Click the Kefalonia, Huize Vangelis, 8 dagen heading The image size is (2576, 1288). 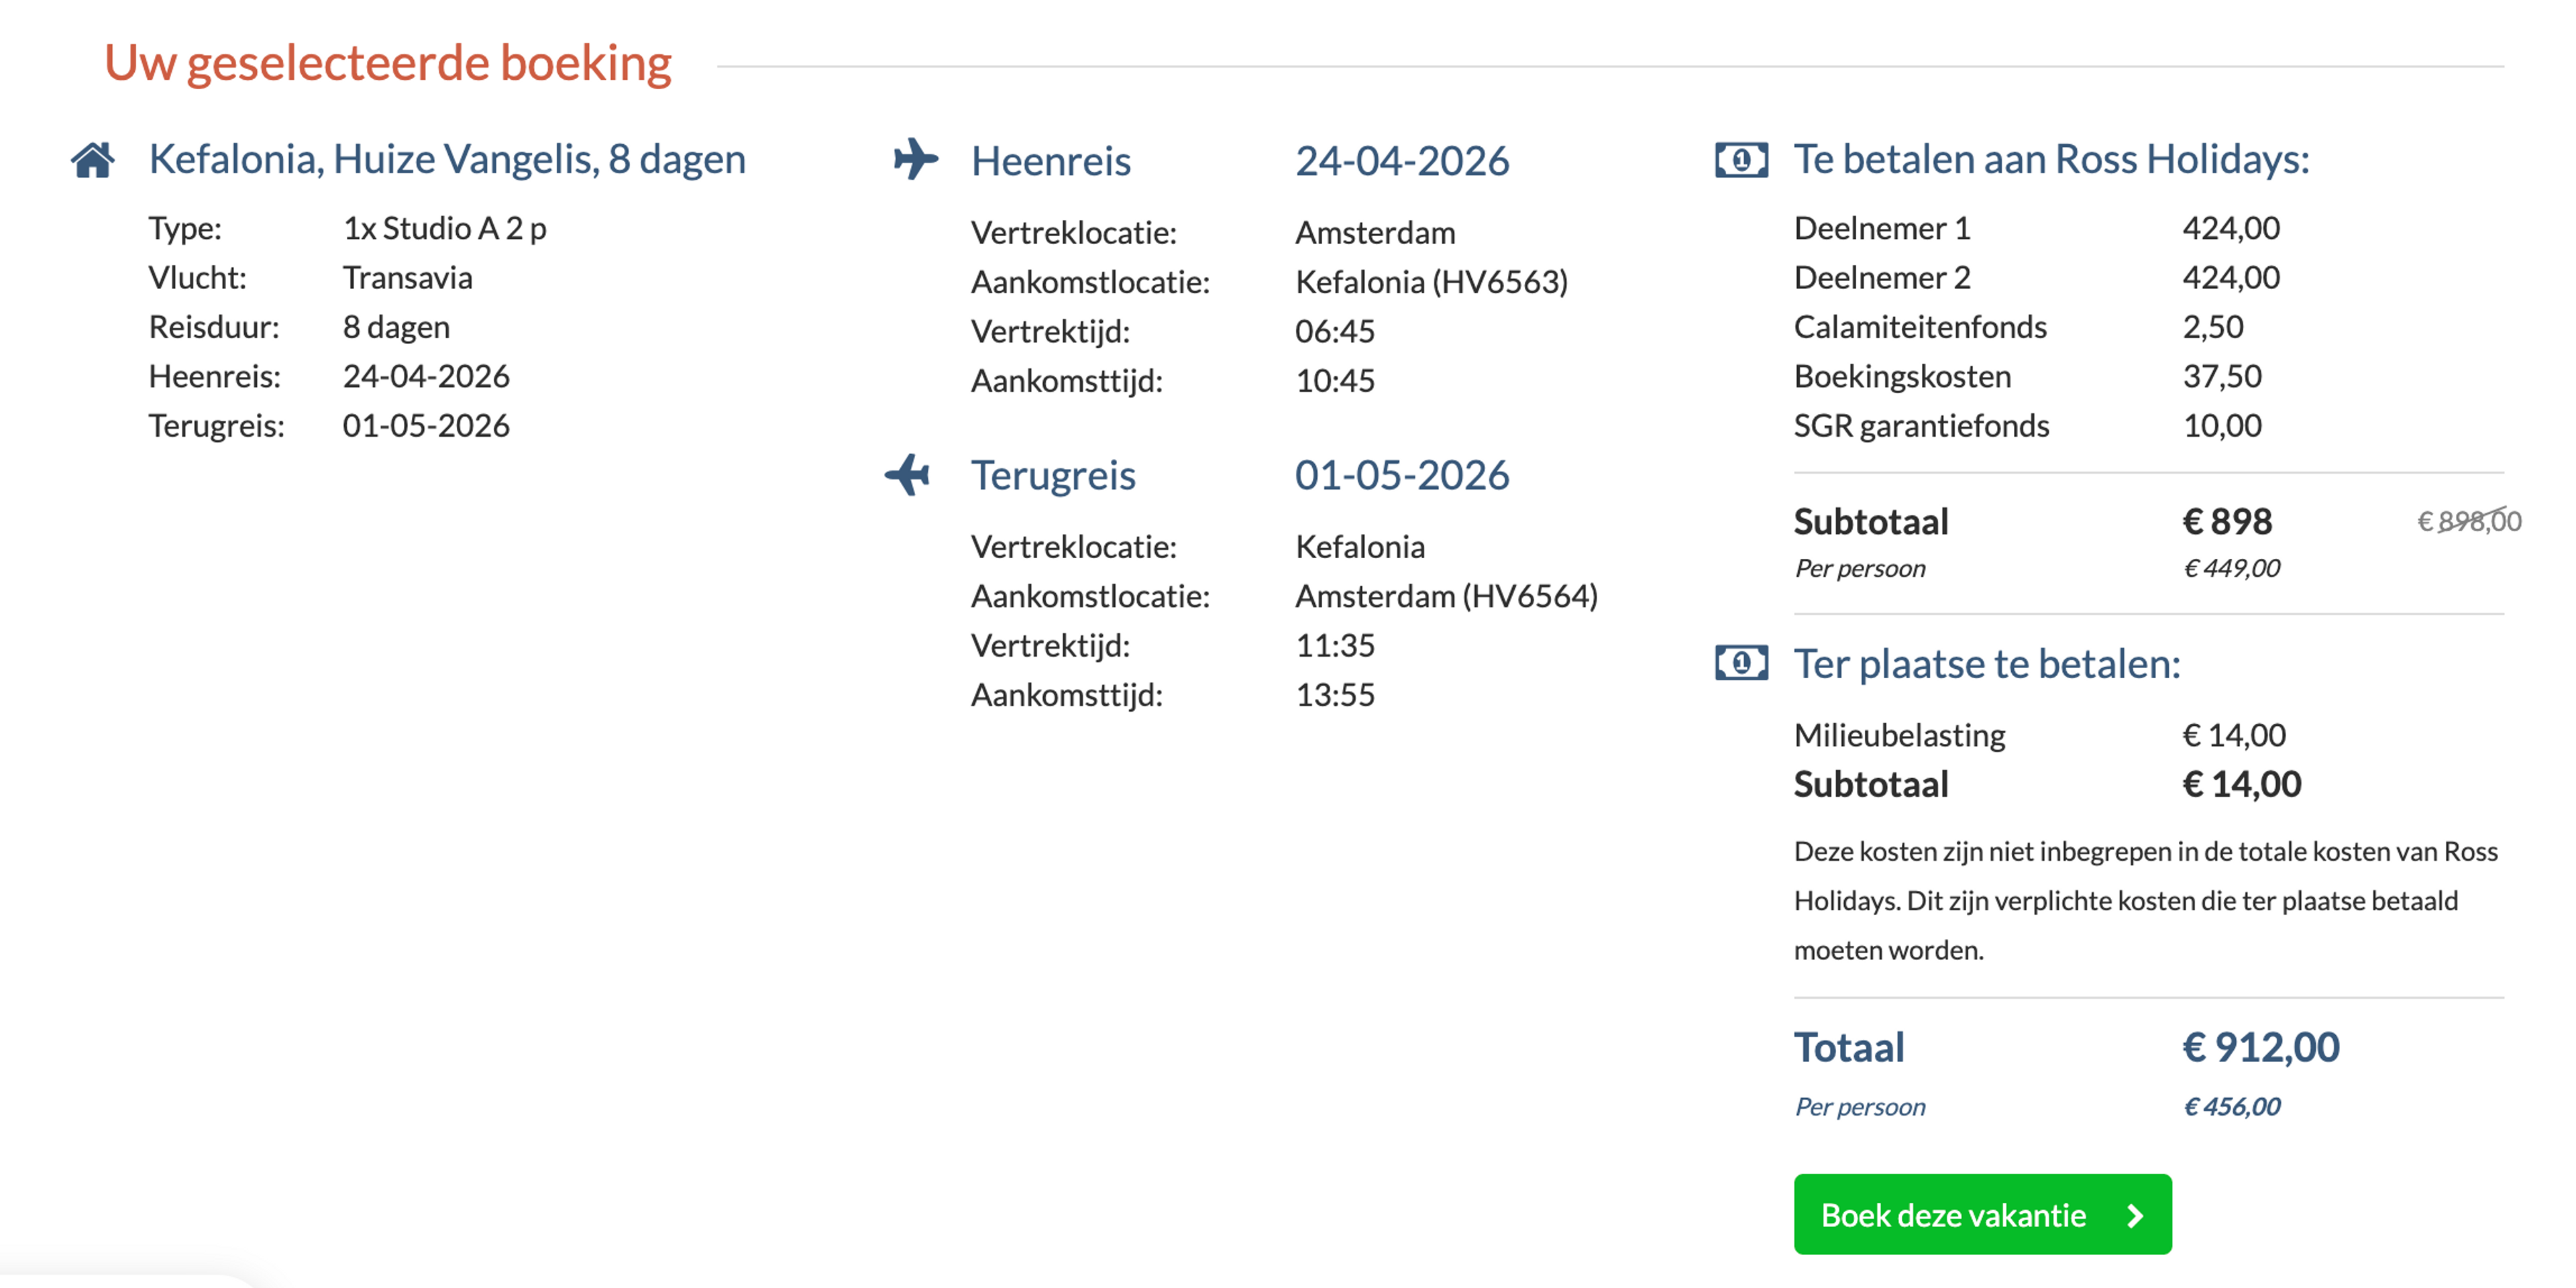pos(447,160)
